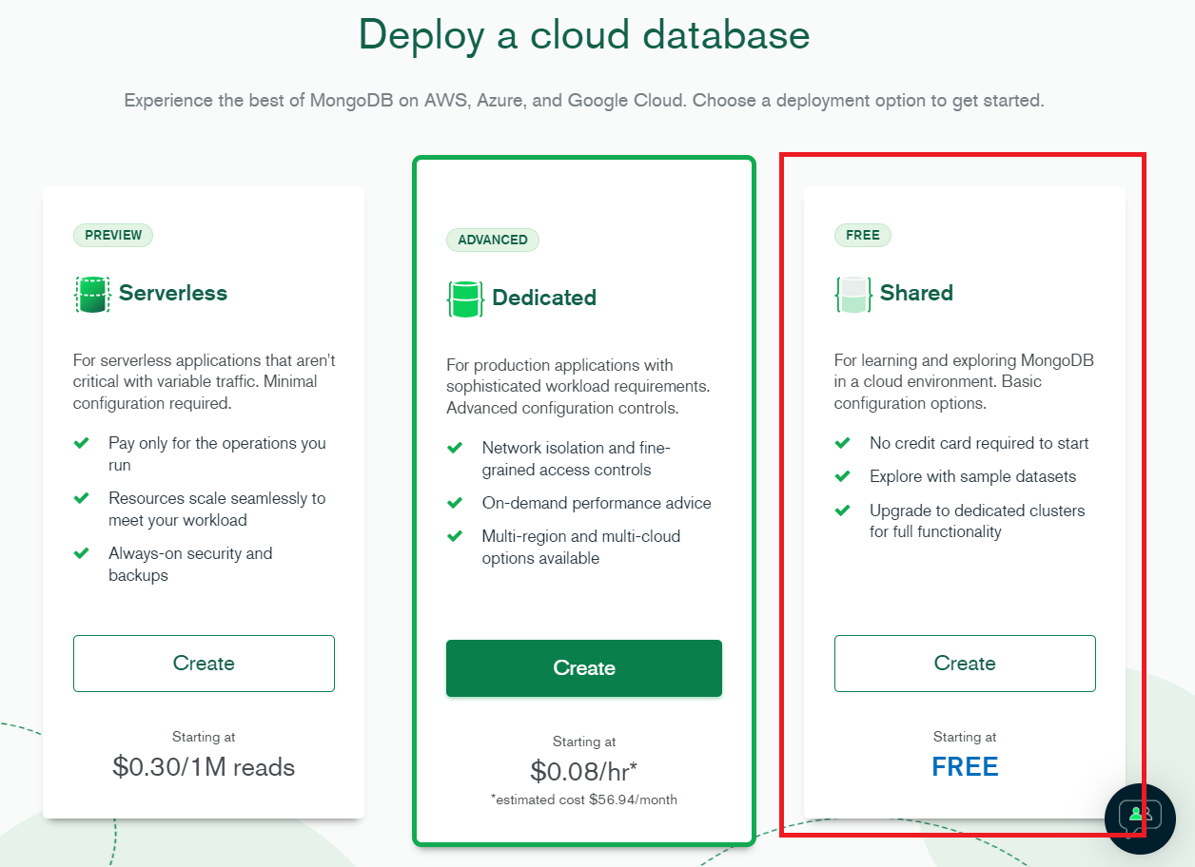Click checkmark beside Multi-region and multi-cloud

click(455, 536)
